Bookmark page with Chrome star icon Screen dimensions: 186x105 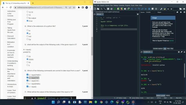[74, 7]
